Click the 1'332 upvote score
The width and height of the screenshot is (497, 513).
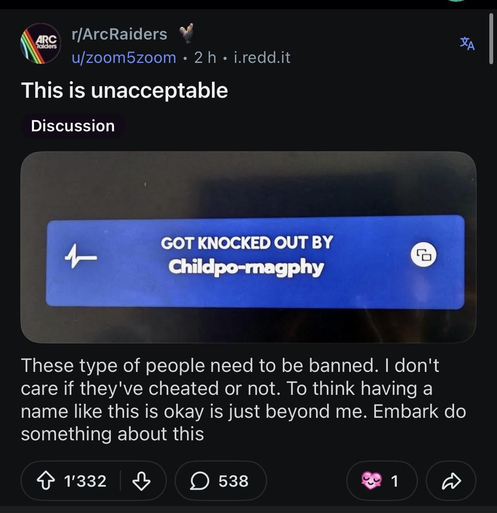85,481
